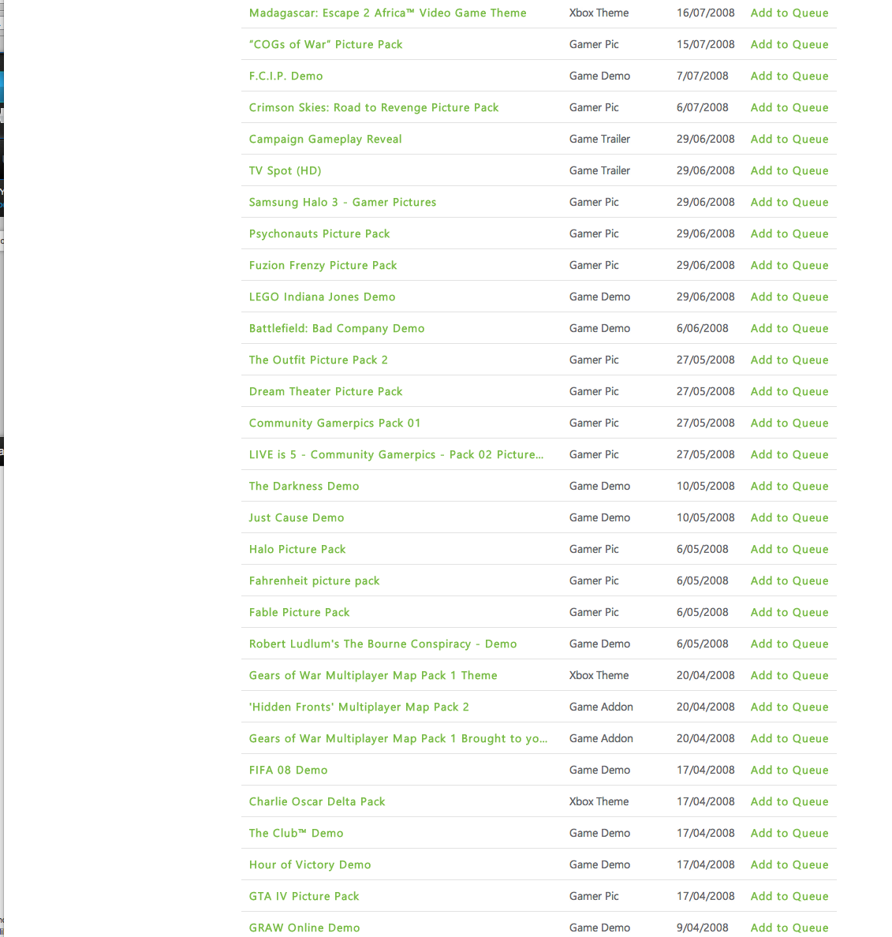Add FIFA 08 Demo to queue

[789, 771]
